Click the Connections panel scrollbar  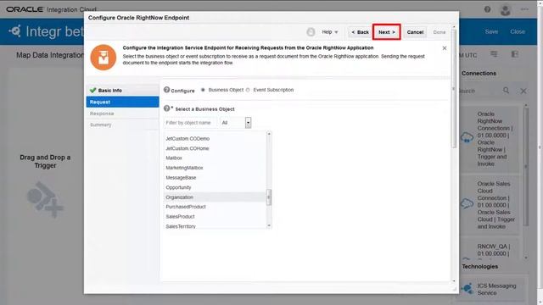(526, 166)
